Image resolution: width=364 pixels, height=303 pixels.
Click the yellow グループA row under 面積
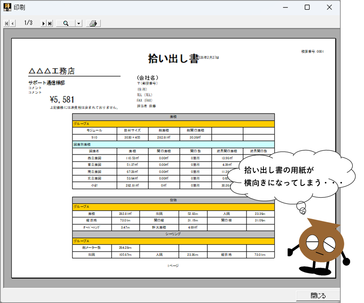point(173,124)
